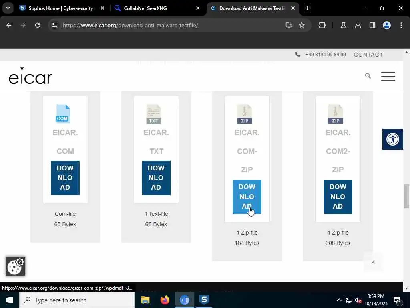Reload the eicar page
This screenshot has width=410, height=308.
[38, 25]
